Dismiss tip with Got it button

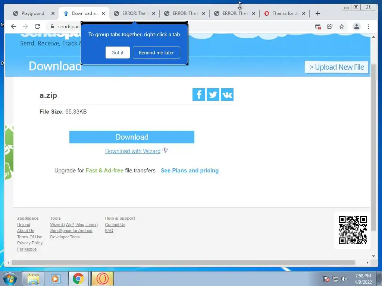pyautogui.click(x=118, y=53)
